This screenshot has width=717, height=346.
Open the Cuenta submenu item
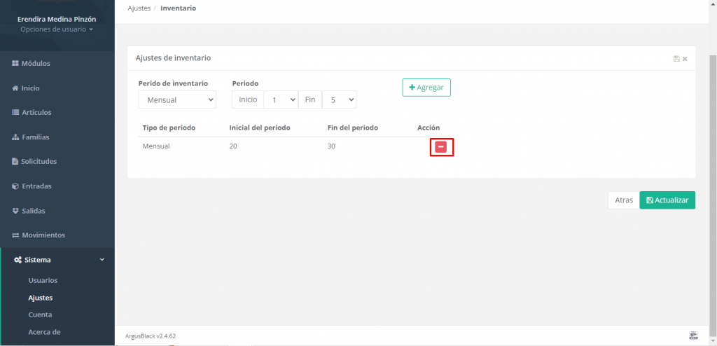point(40,315)
